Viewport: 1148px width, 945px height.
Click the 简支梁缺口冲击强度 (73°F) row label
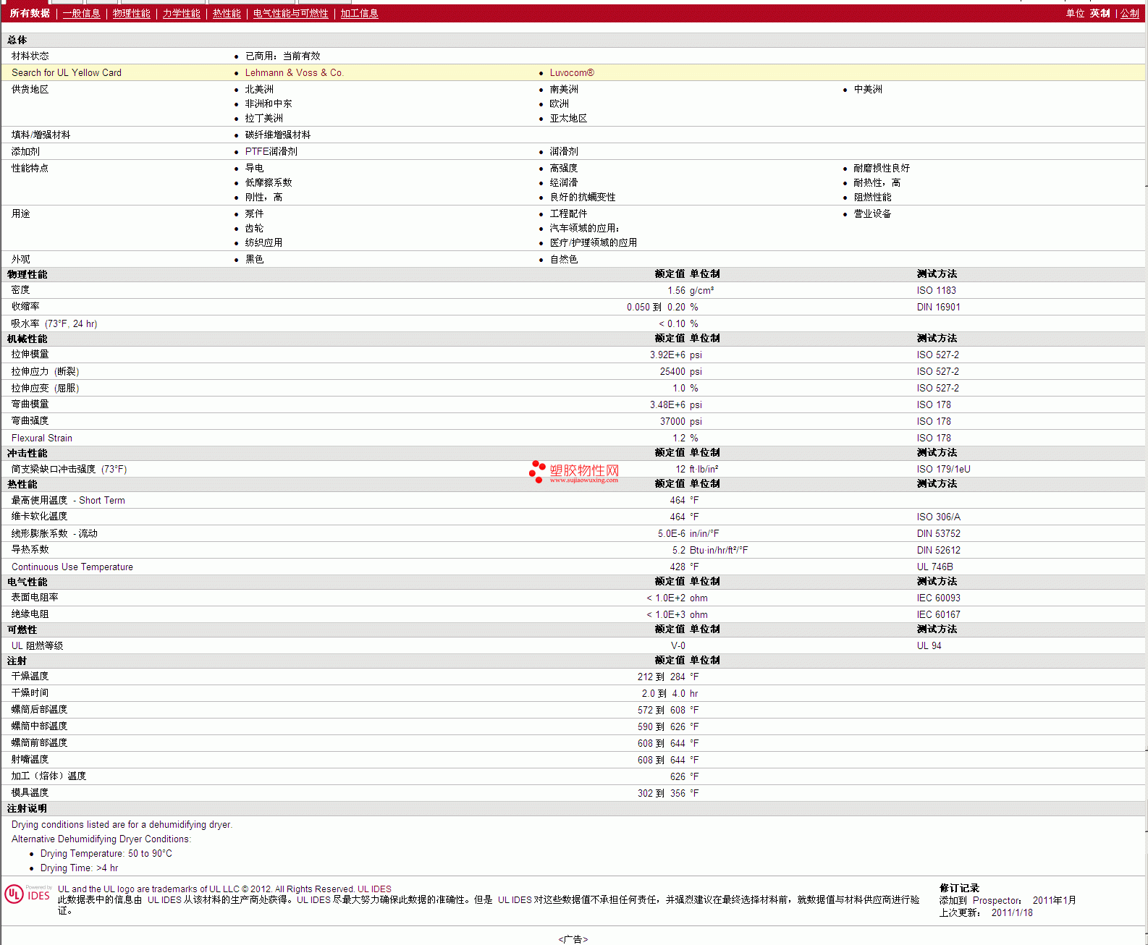coord(69,469)
